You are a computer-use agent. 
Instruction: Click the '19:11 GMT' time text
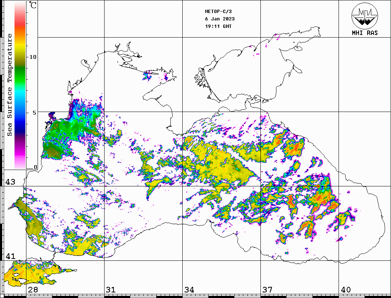pos(218,26)
